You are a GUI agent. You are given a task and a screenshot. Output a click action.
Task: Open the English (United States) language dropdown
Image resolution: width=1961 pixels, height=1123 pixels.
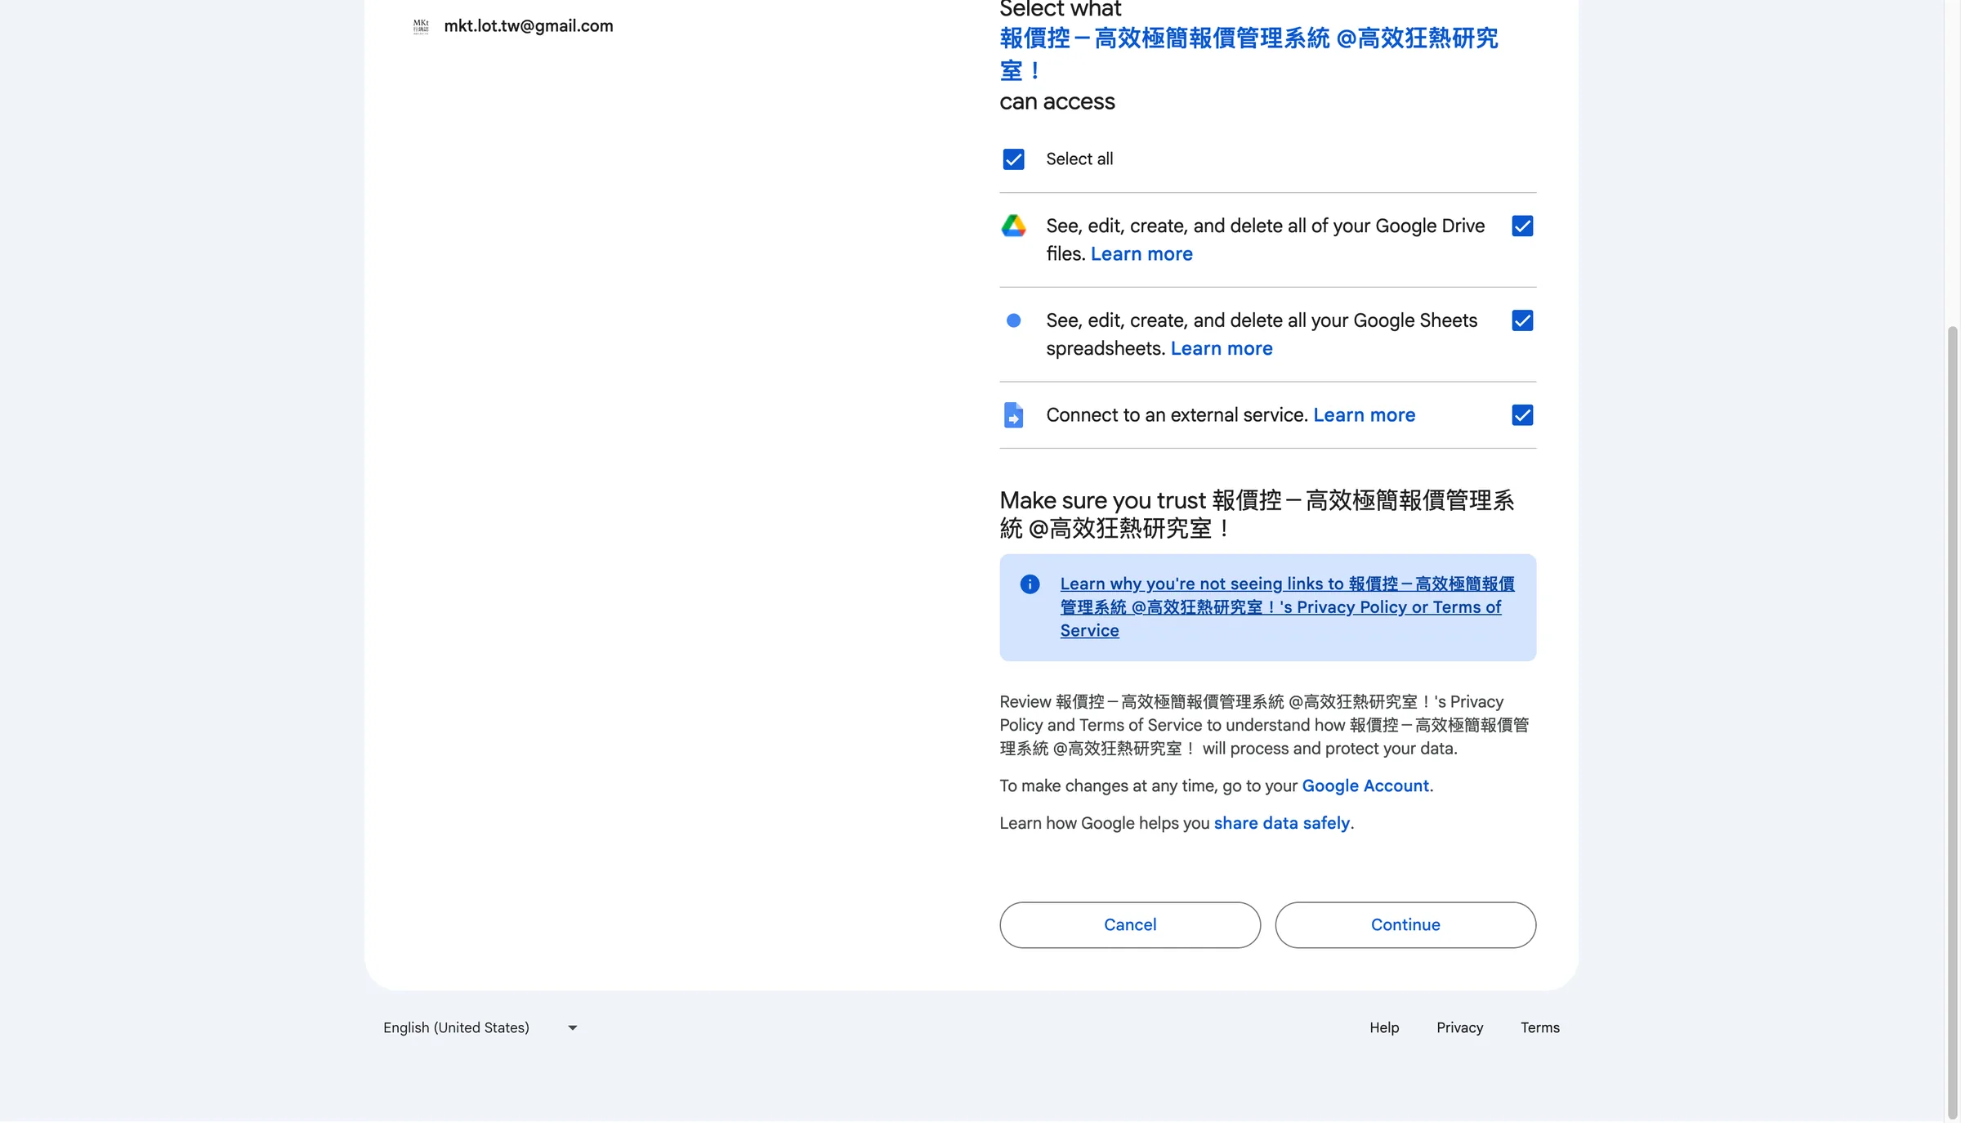tap(481, 1028)
